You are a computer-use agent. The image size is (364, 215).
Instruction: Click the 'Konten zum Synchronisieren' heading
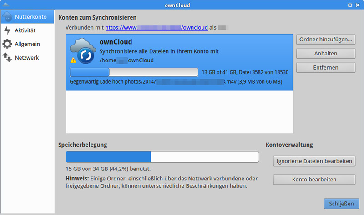click(x=97, y=18)
